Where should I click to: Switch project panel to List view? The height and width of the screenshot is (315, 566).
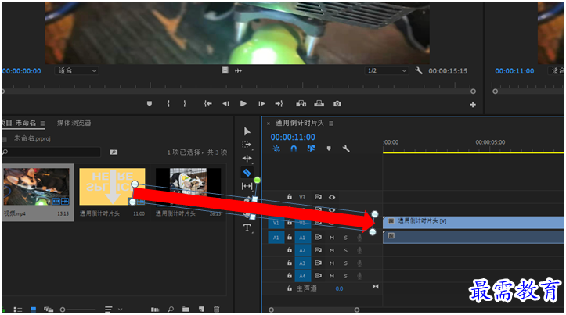tap(18, 310)
